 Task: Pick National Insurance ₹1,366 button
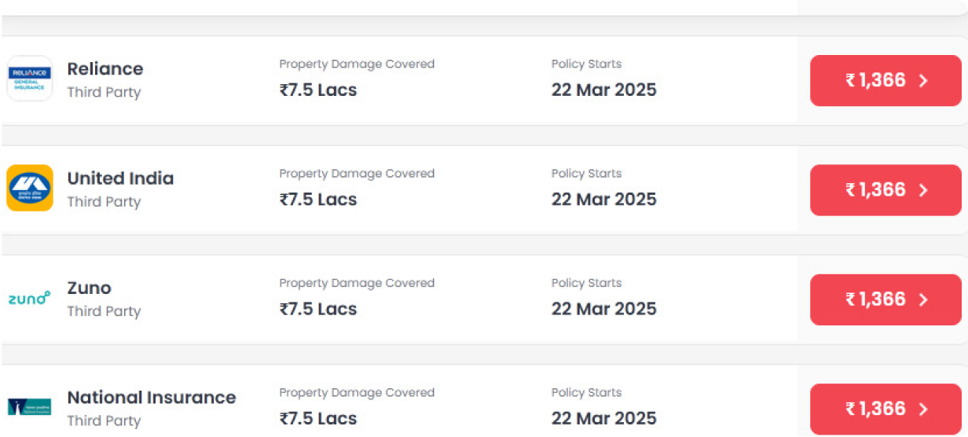click(x=885, y=409)
